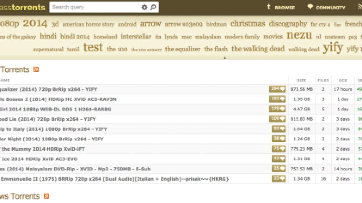Image resolution: width=362 pixels, height=203 pixels.
Task: Open the 36 comments badge
Action: 278,139
